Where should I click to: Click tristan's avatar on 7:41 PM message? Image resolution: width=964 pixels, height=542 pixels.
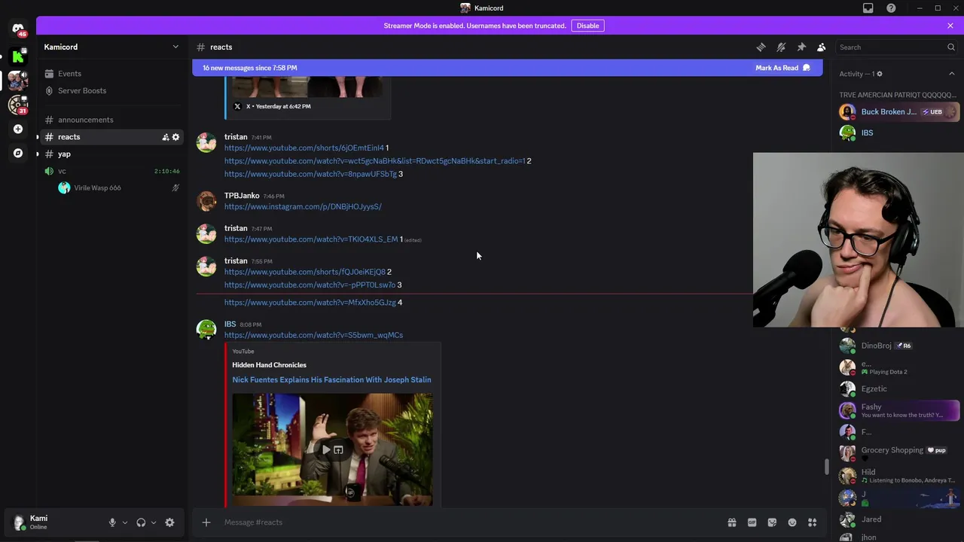[x=206, y=142]
